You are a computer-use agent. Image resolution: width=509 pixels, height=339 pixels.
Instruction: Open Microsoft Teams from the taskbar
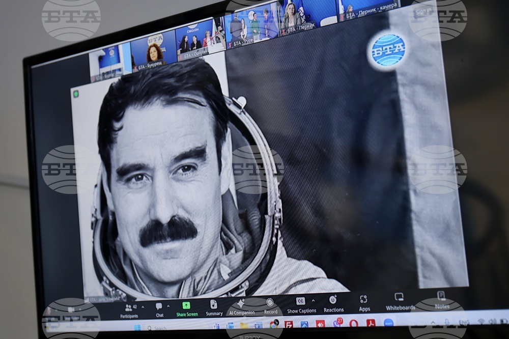click(x=216, y=326)
